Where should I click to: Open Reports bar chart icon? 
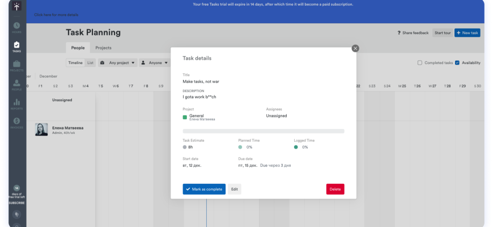[16, 103]
